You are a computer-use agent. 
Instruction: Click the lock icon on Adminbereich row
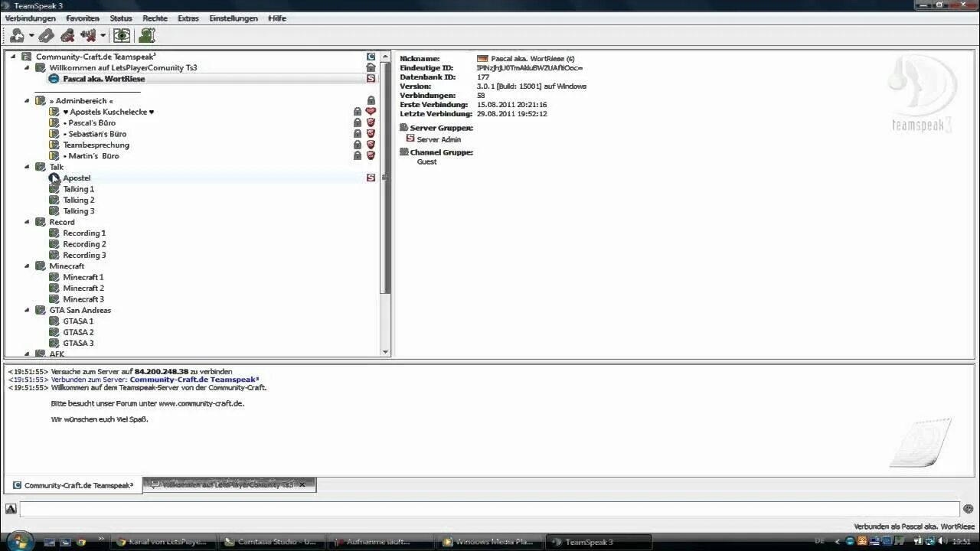[x=371, y=100]
